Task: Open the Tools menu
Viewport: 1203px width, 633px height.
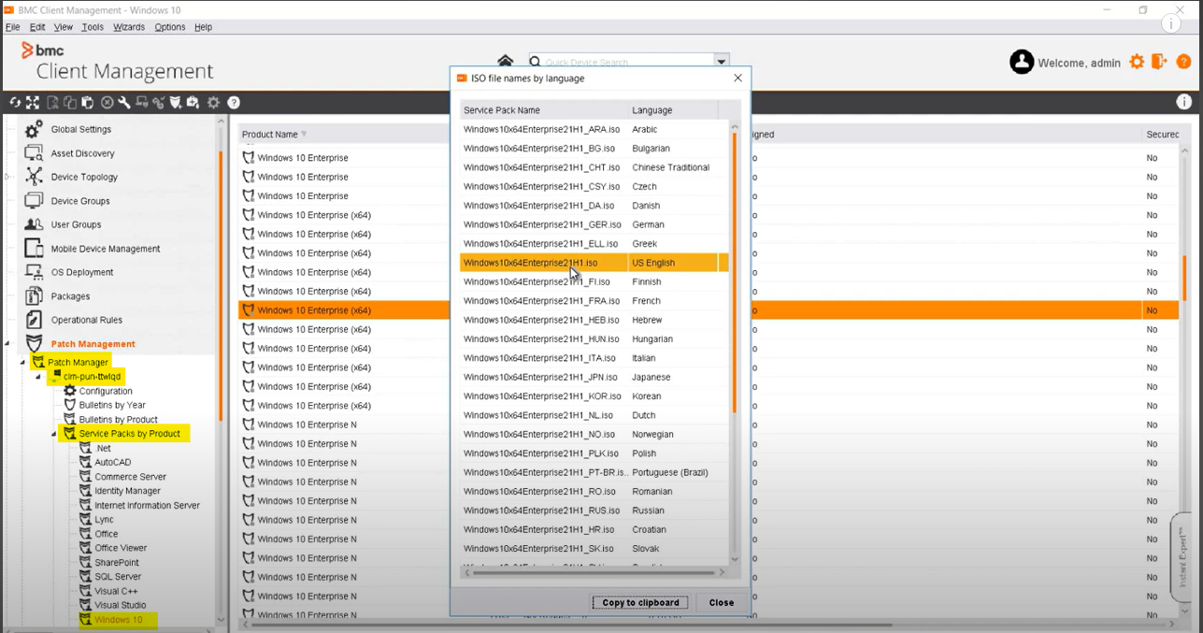Action: (x=93, y=27)
